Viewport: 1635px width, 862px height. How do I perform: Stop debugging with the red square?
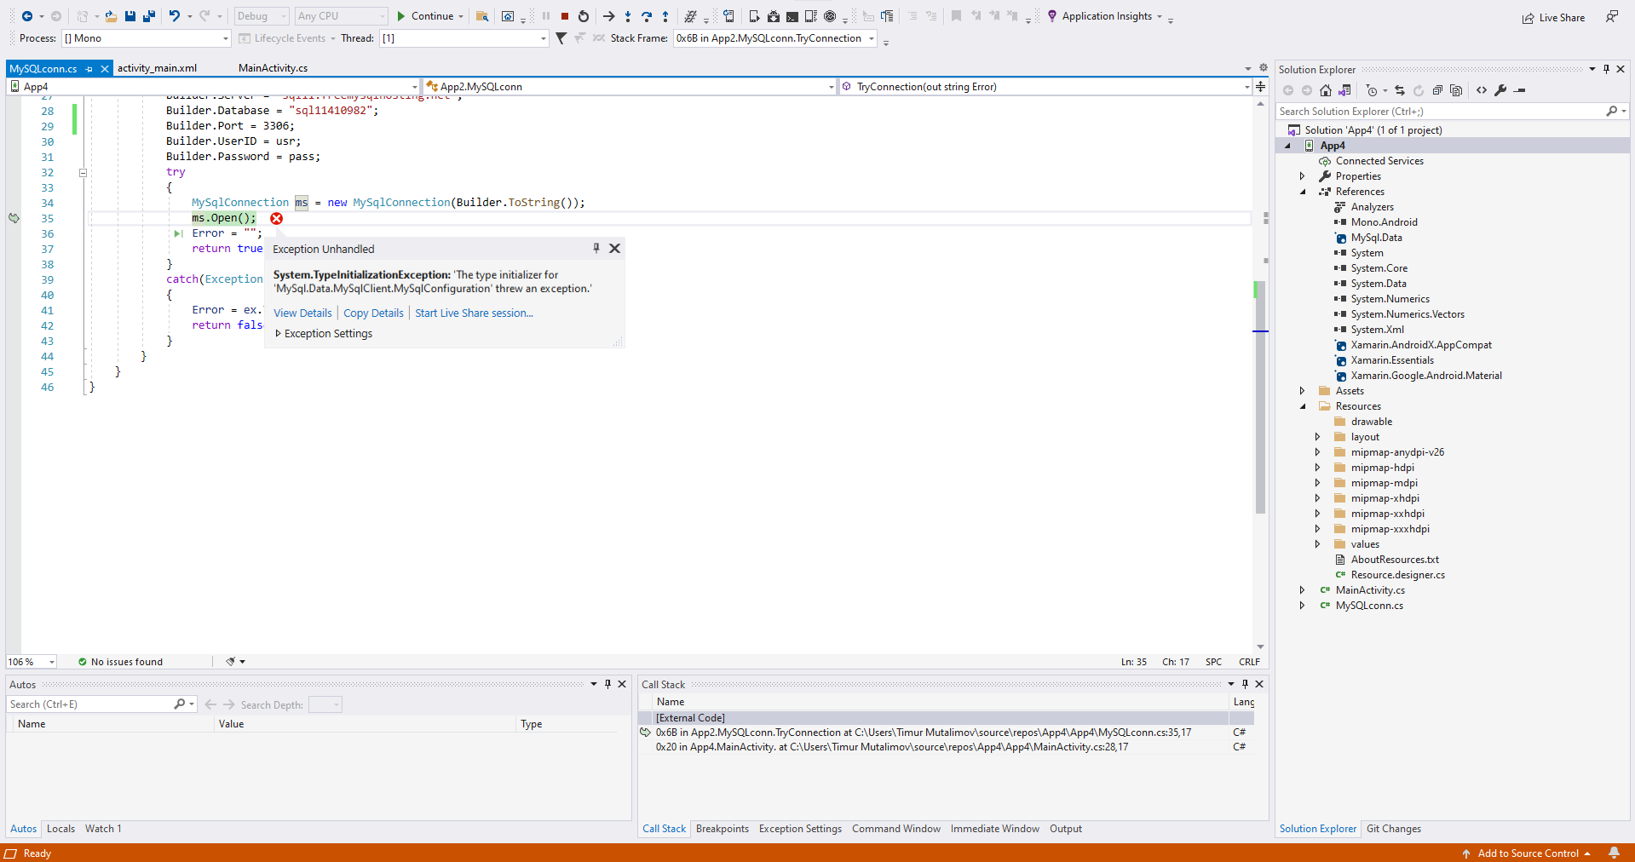pyautogui.click(x=565, y=16)
